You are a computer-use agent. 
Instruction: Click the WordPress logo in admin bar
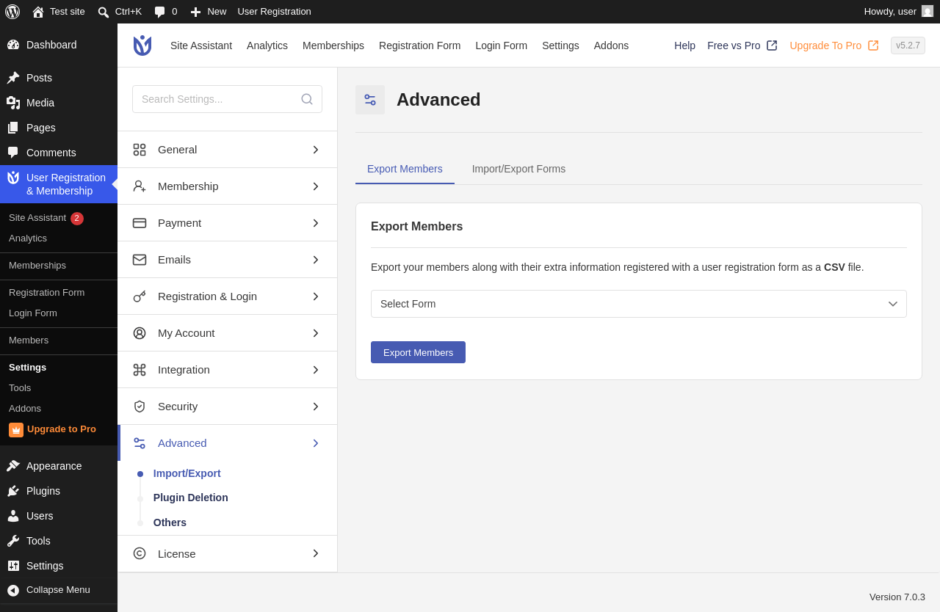pyautogui.click(x=12, y=12)
